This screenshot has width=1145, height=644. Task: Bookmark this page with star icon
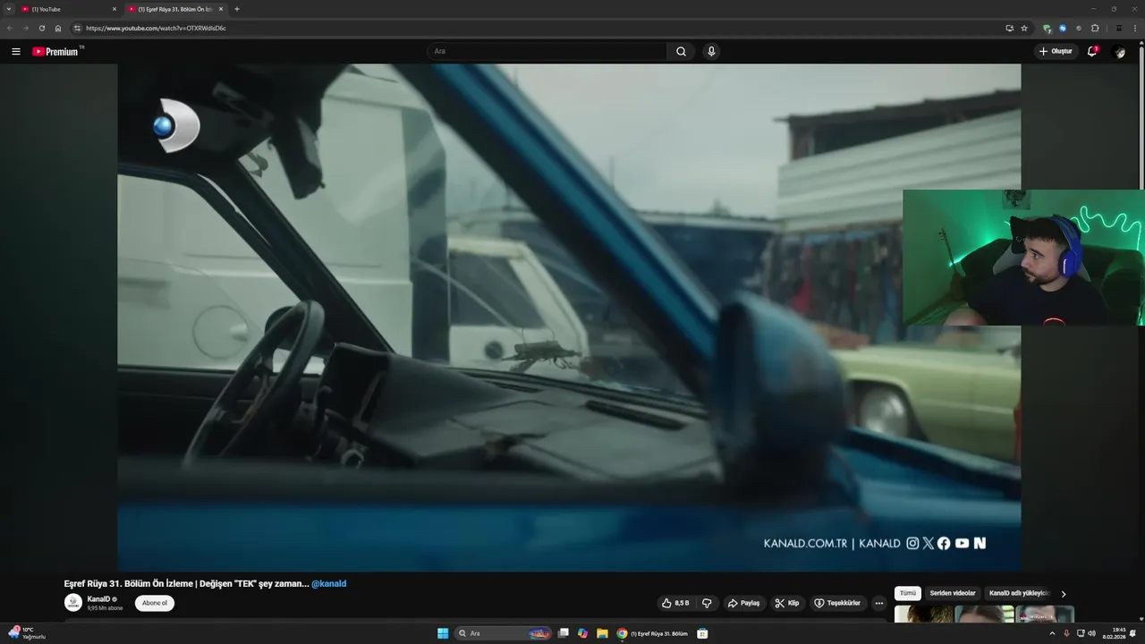click(1024, 28)
